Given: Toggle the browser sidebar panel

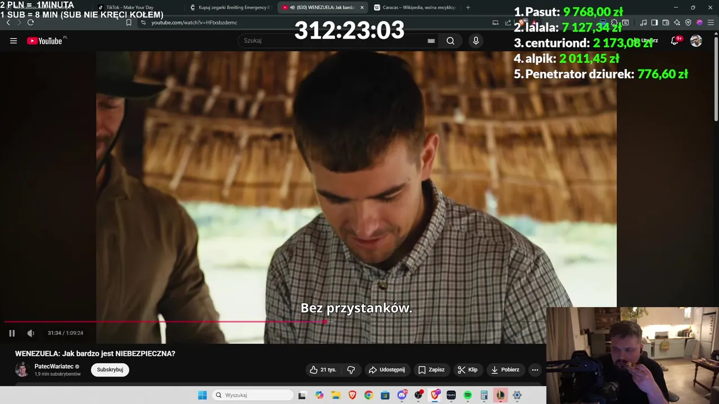Looking at the screenshot, I should click(x=654, y=22).
